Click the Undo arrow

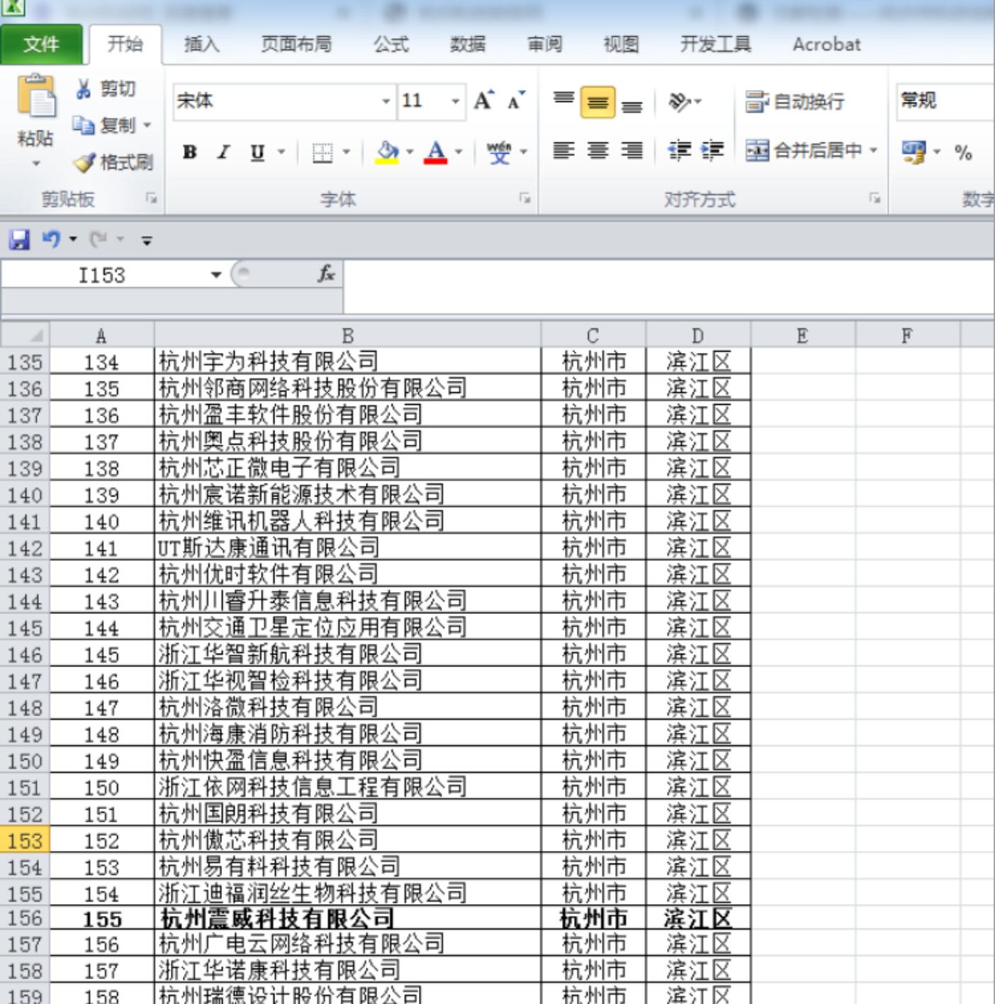(x=50, y=239)
